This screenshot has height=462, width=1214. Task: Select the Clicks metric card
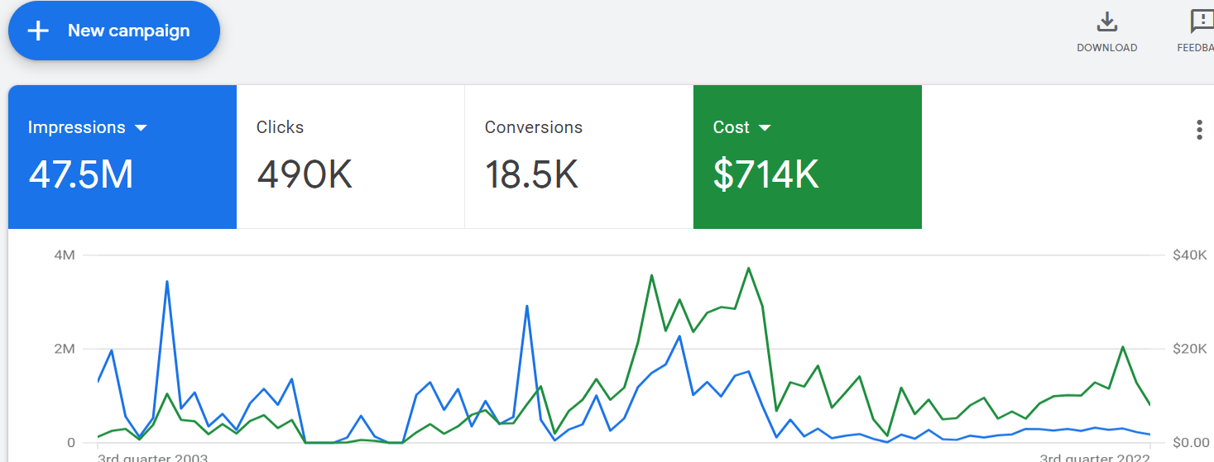click(351, 157)
